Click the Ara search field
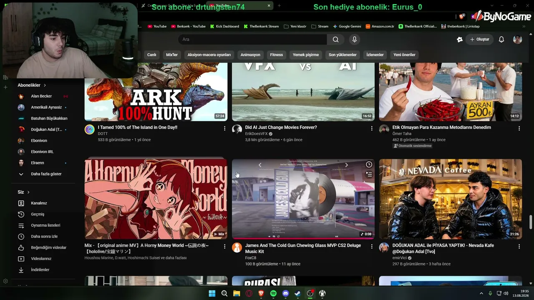This screenshot has width=534, height=300. (252, 39)
